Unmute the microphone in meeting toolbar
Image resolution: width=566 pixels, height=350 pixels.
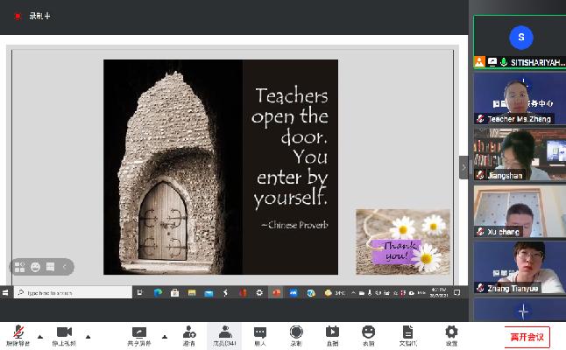[18, 333]
